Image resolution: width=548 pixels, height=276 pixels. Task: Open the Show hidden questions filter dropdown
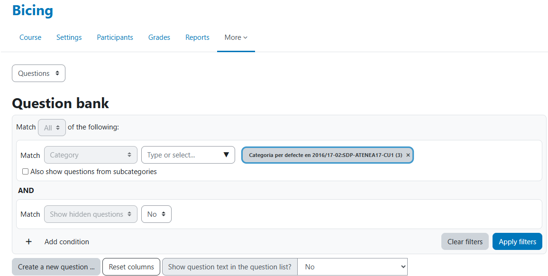90,214
